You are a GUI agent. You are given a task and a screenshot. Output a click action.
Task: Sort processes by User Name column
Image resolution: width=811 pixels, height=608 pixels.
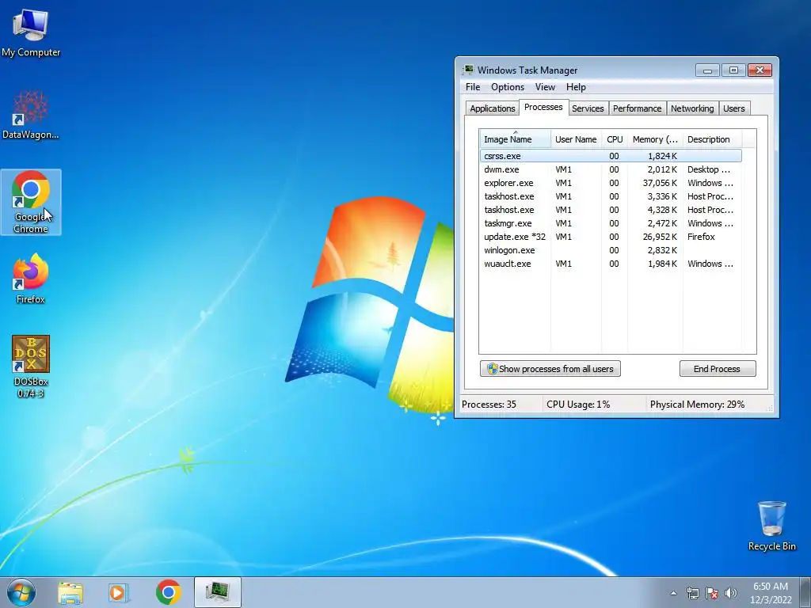(x=576, y=139)
